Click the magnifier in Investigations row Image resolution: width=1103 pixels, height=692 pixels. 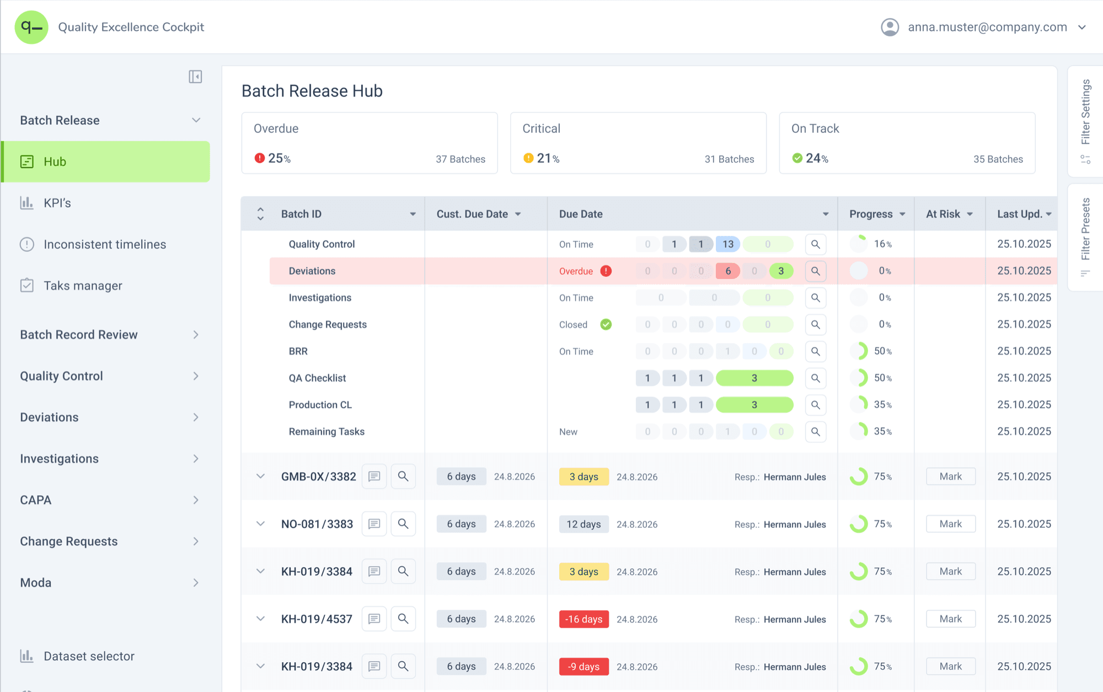click(815, 298)
